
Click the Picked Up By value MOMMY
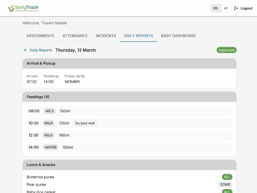point(72,81)
